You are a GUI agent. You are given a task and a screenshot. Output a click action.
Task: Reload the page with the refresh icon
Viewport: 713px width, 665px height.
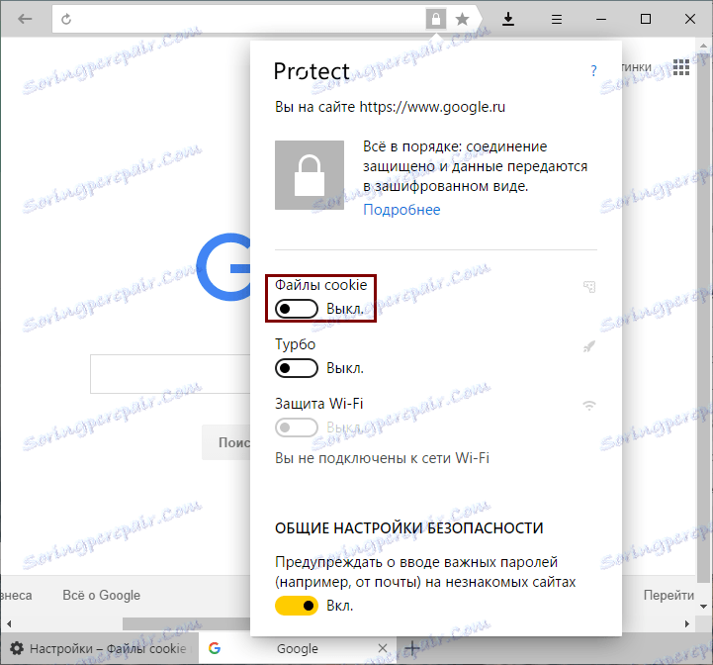tap(66, 19)
